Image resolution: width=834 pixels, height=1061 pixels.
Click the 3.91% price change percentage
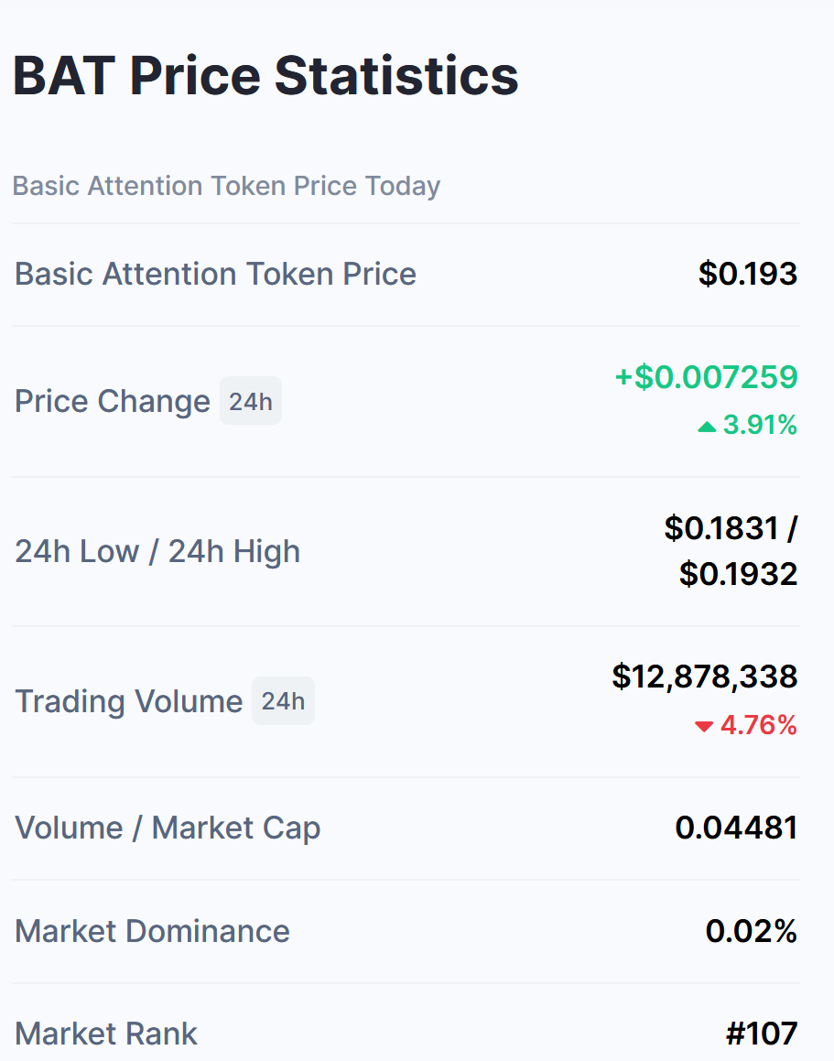coord(760,425)
